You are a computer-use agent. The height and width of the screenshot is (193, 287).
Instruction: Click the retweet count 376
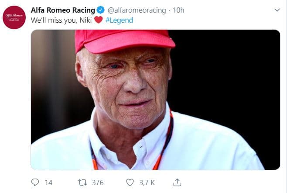(98, 183)
